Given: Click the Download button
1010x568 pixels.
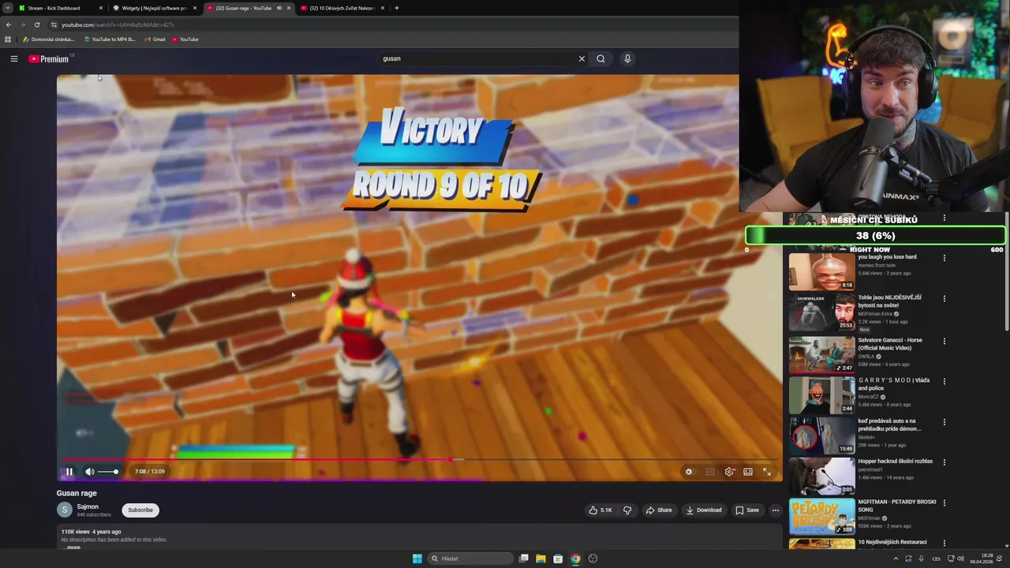Looking at the screenshot, I should tap(704, 510).
